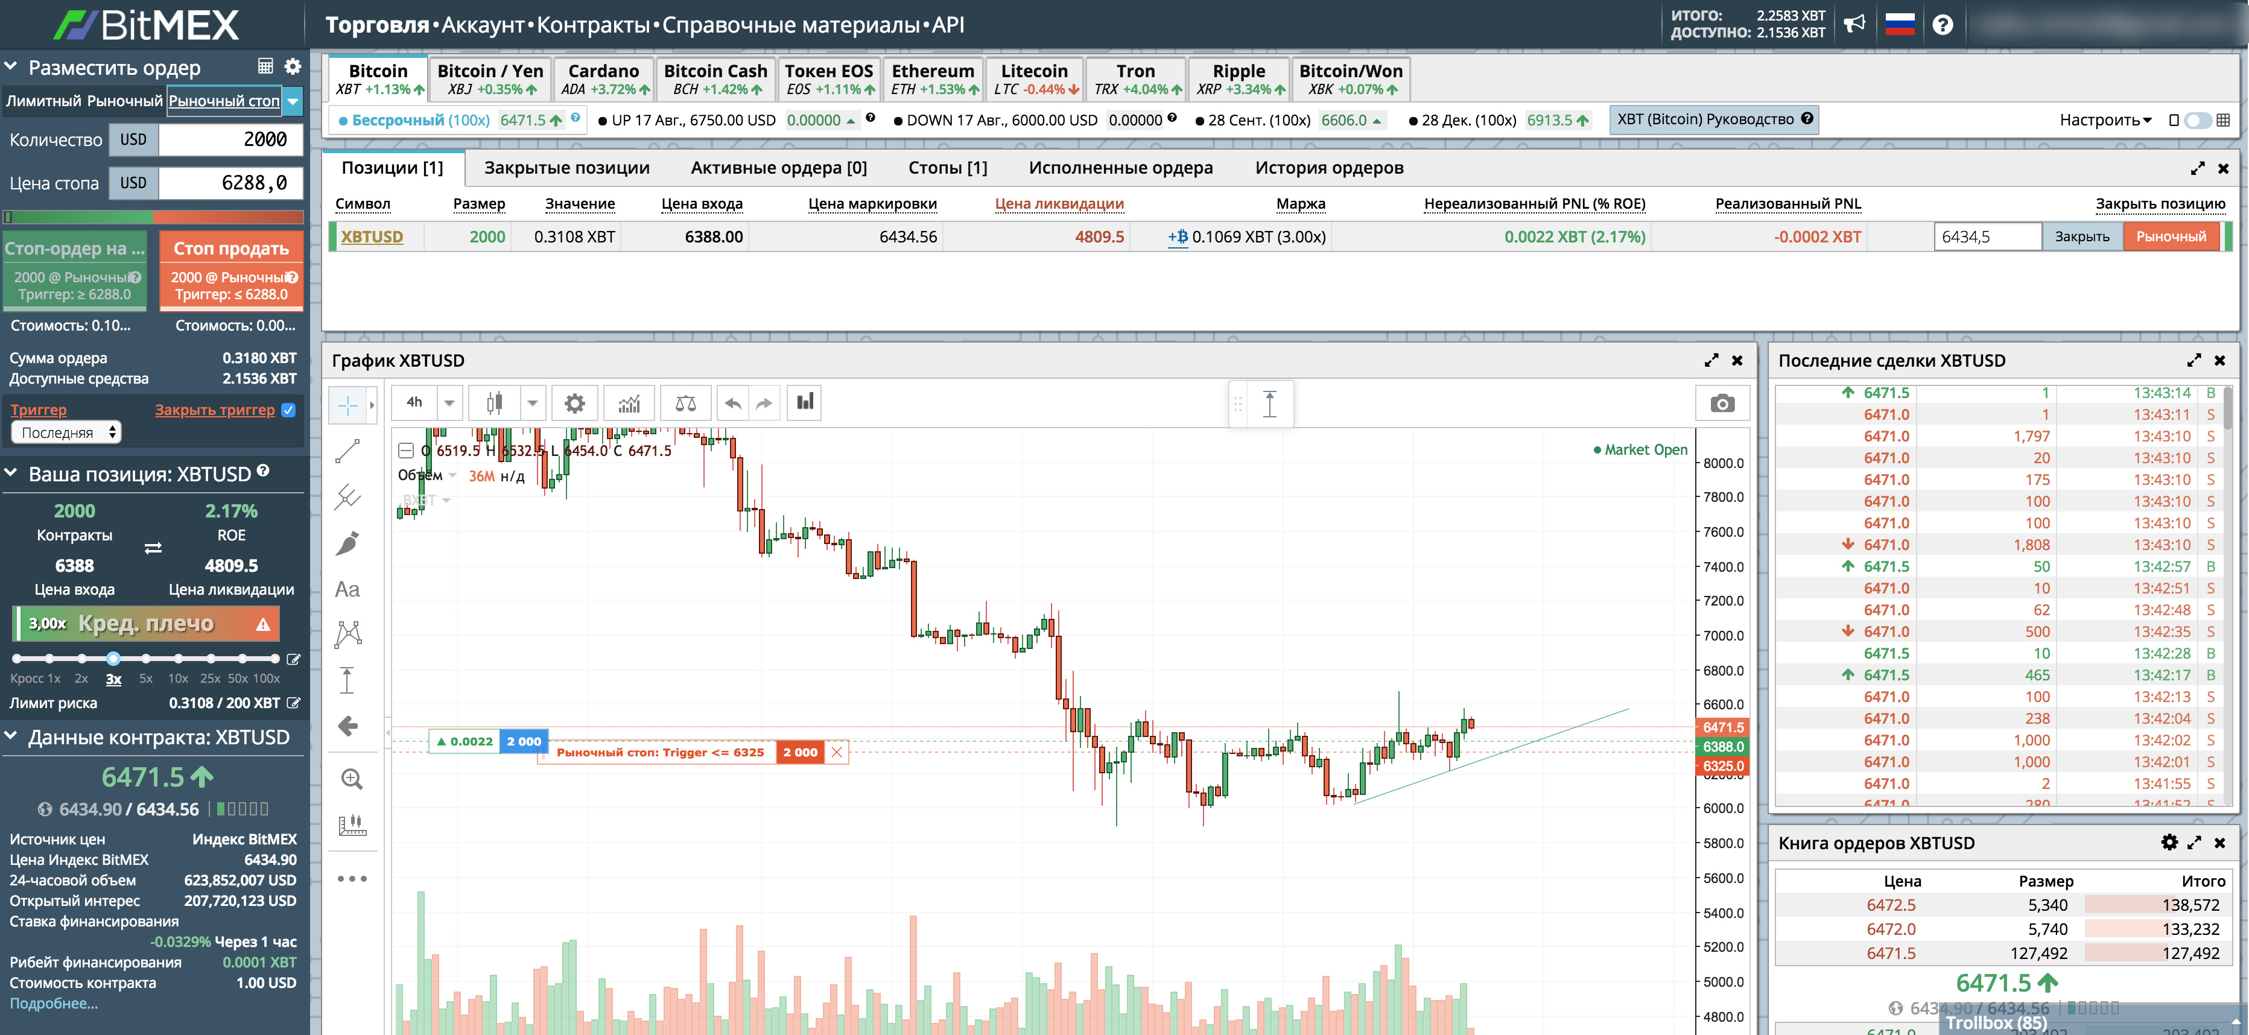The height and width of the screenshot is (1035, 2249).
Task: Click the Цена стопа input field
Action: (230, 183)
